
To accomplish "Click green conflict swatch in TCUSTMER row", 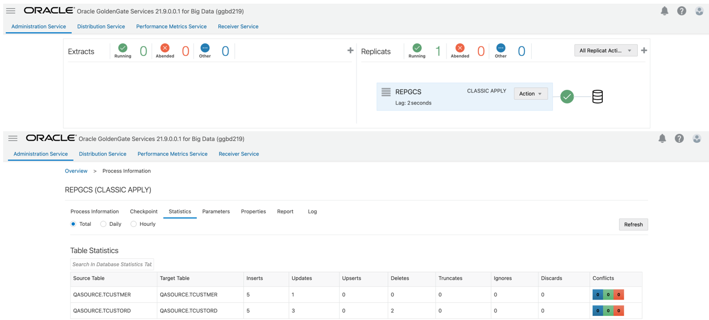I will (x=608, y=295).
